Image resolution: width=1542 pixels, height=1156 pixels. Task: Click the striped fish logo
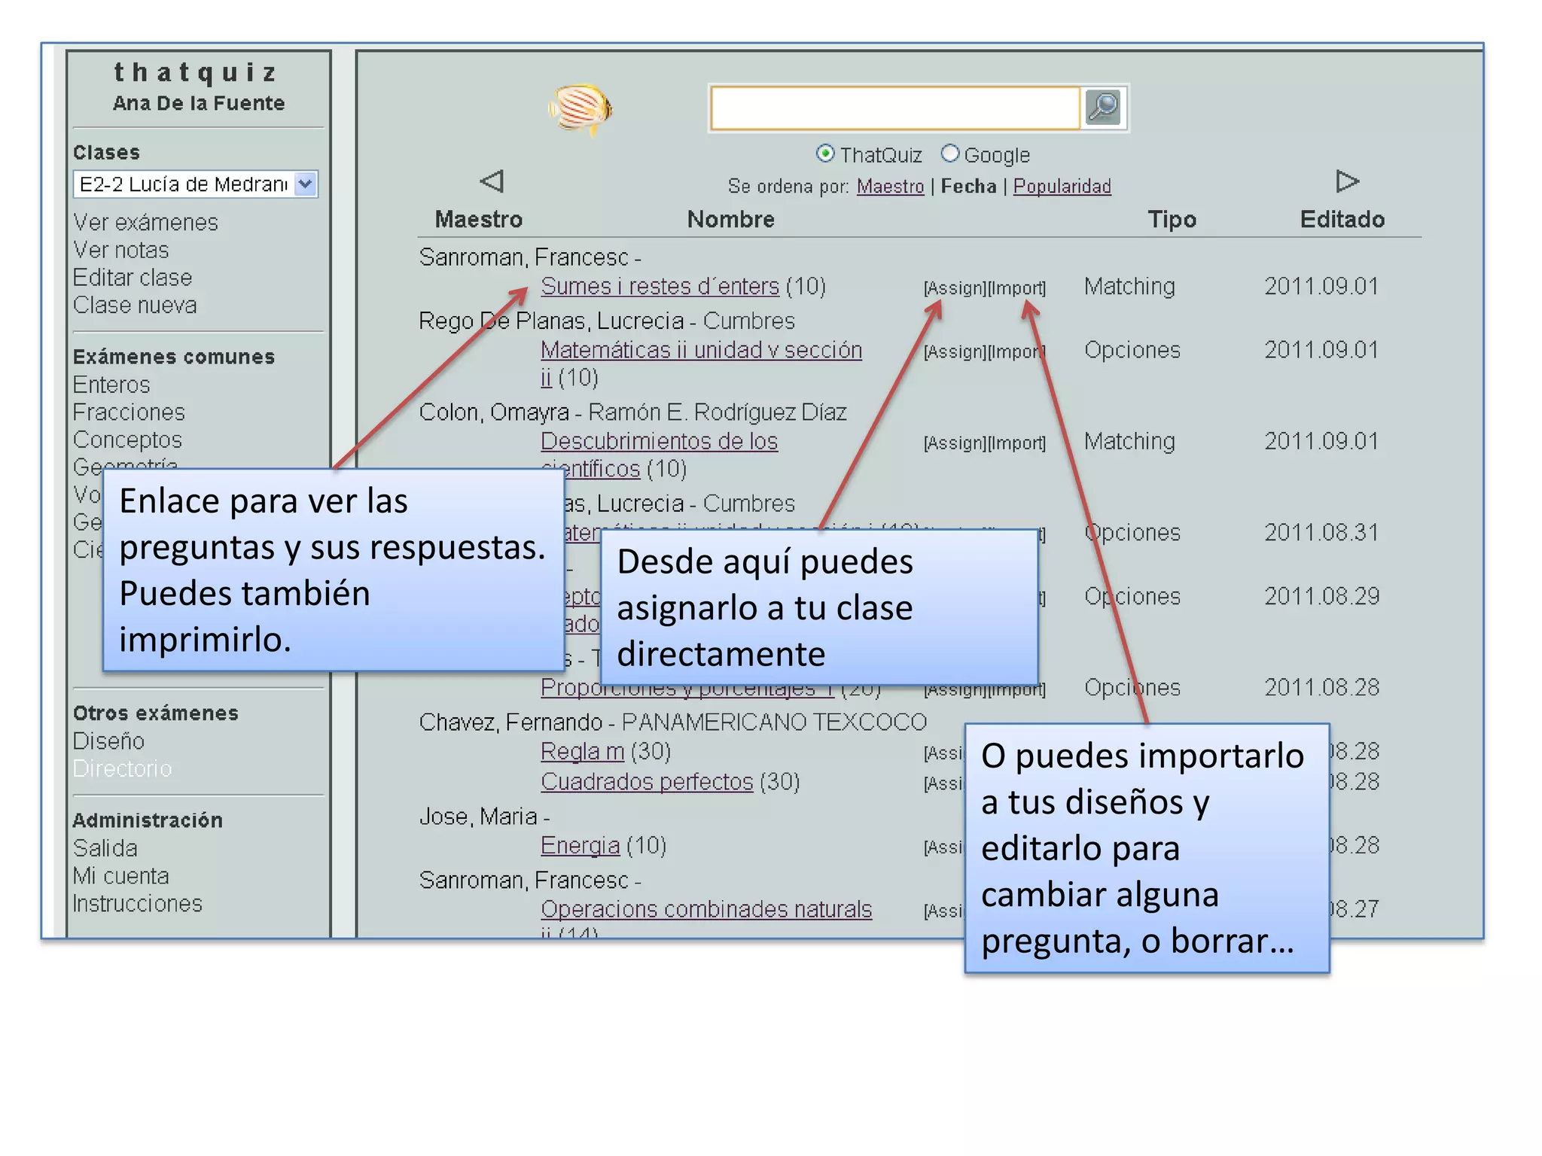tap(580, 108)
